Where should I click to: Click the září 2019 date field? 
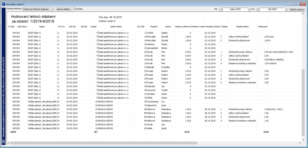[272, 9]
